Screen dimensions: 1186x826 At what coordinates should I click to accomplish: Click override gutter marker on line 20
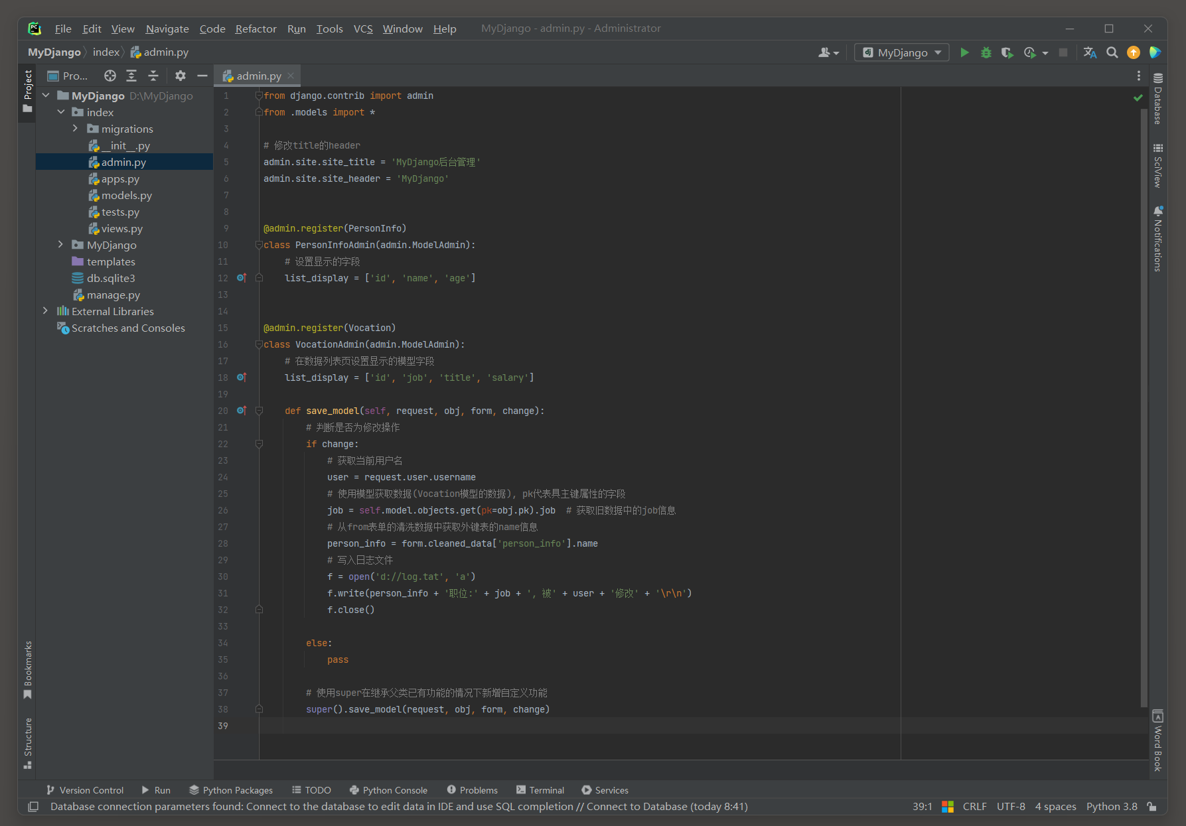tap(242, 411)
